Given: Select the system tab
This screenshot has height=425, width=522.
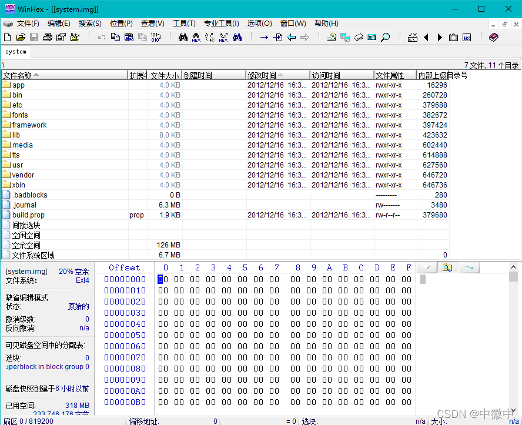Looking at the screenshot, I should (x=16, y=52).
